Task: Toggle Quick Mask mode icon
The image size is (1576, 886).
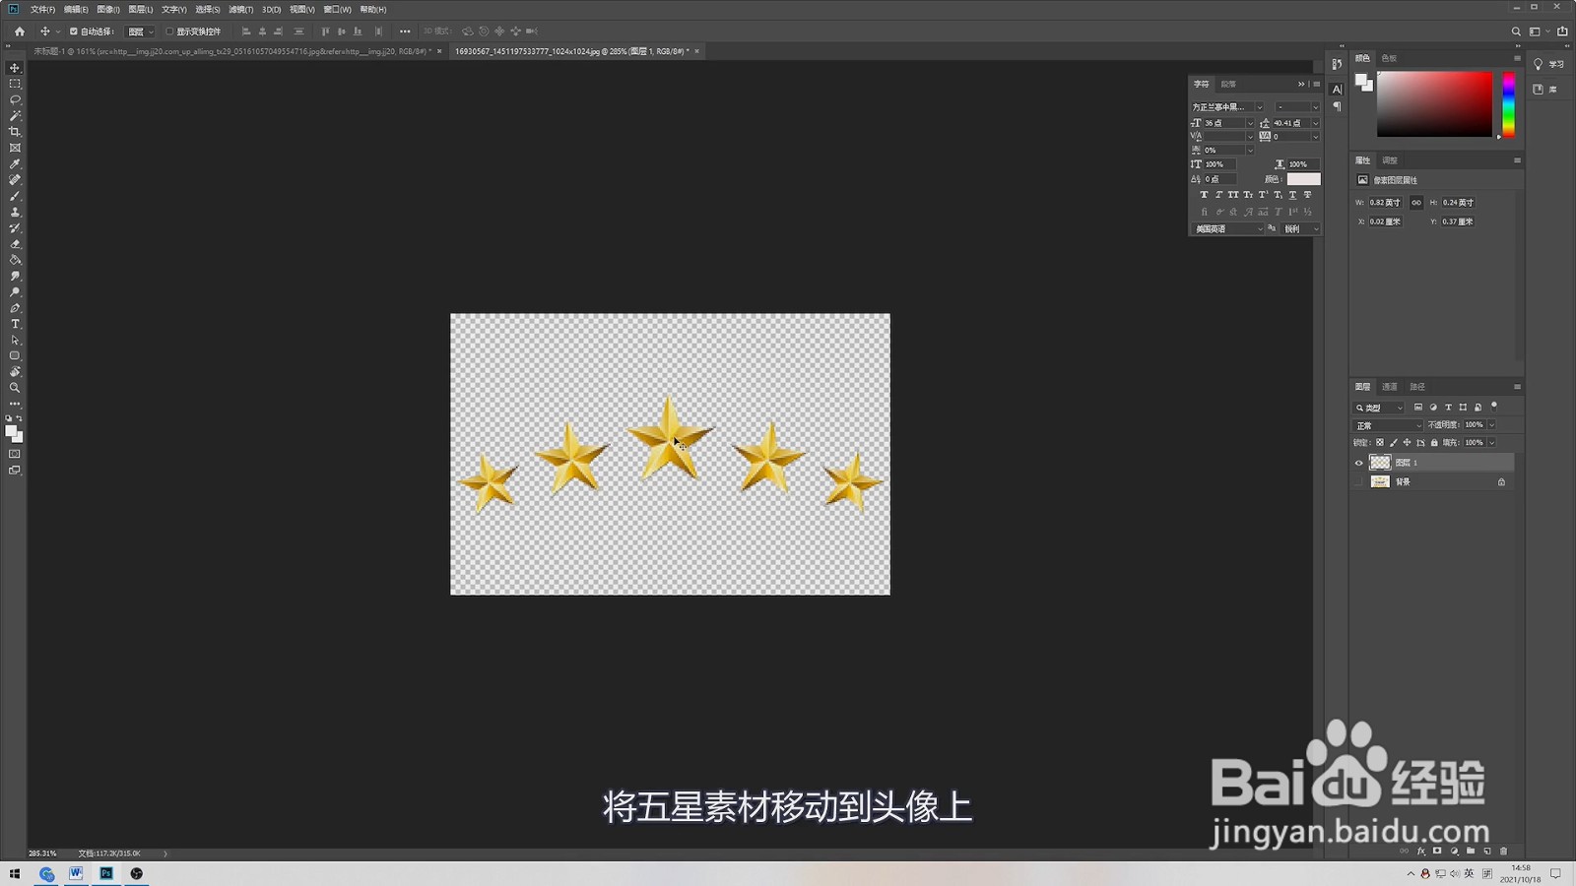Action: coord(15,454)
